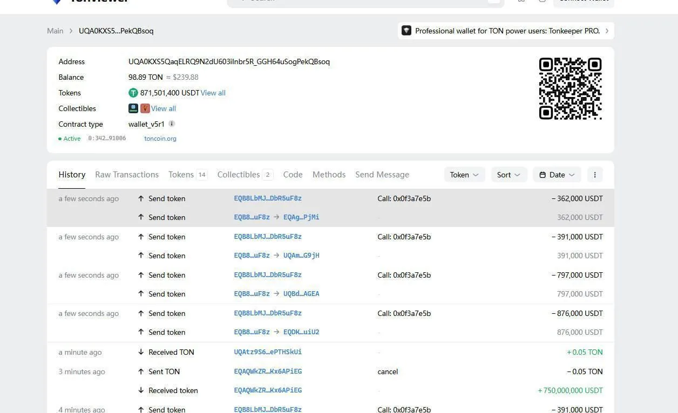Open recipient address EQAg…PjMi

click(x=301, y=217)
